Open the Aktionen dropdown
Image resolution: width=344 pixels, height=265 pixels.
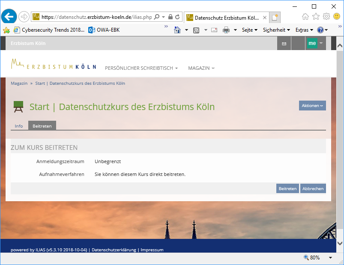312,106
